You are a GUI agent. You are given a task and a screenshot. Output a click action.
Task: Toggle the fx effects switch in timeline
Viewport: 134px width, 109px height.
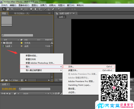pos(53,94)
